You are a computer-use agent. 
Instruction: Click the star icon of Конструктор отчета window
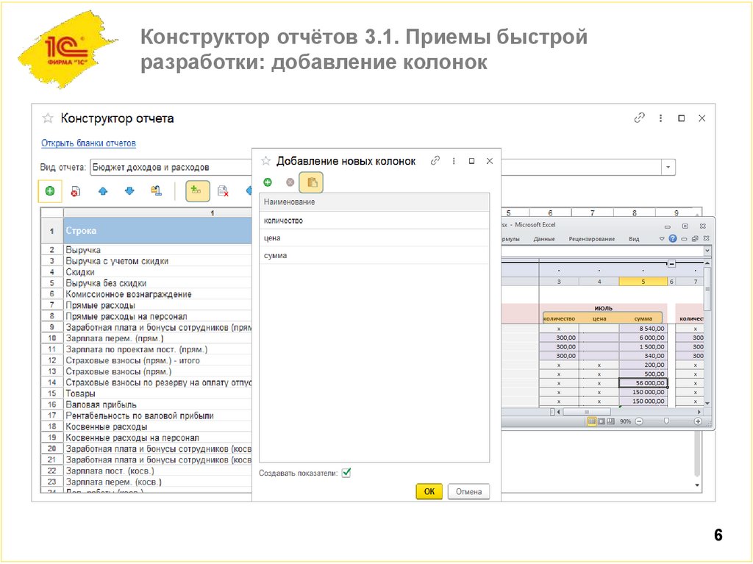tap(47, 118)
